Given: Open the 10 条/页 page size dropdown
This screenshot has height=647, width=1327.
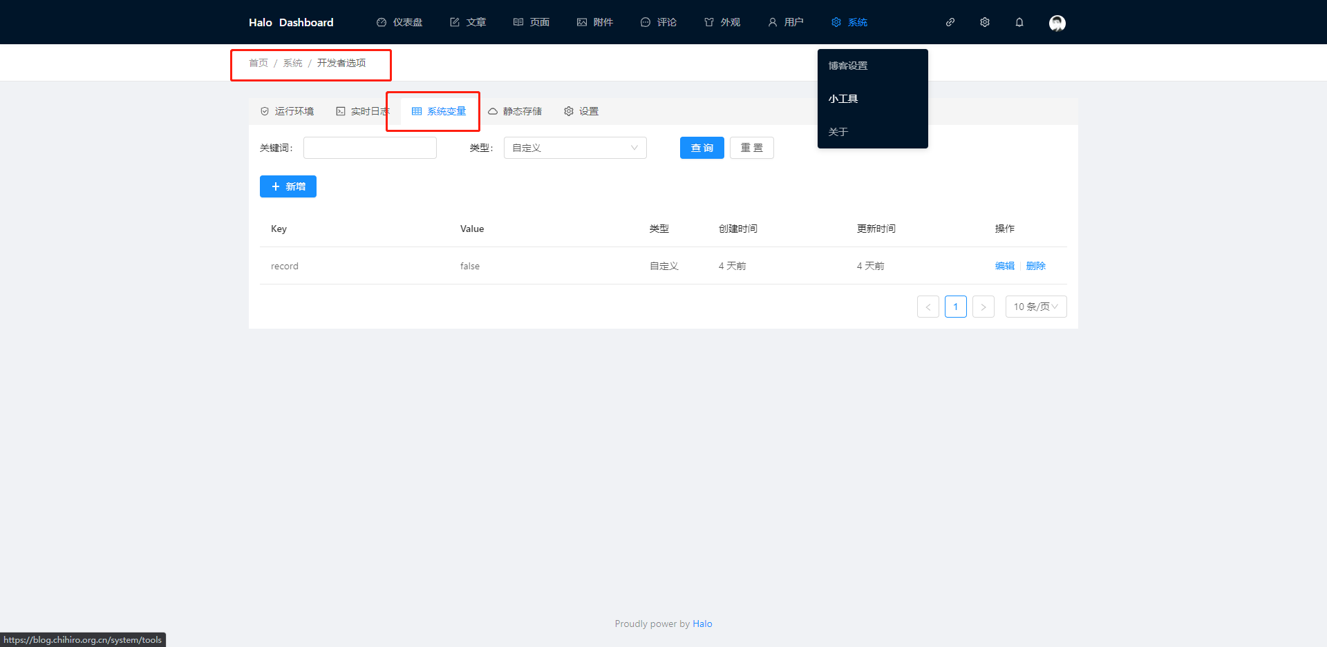Looking at the screenshot, I should (1035, 306).
